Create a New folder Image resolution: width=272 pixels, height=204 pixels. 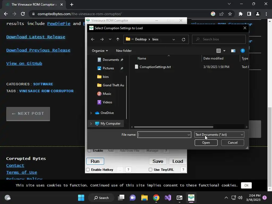(124, 51)
